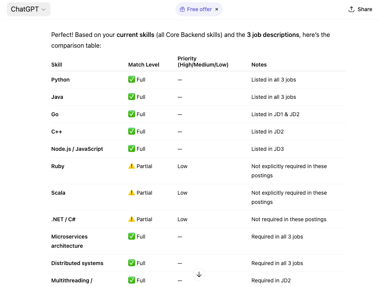Click the downward scroll-to-bottom arrow
Image resolution: width=380 pixels, height=287 pixels.
point(199,274)
